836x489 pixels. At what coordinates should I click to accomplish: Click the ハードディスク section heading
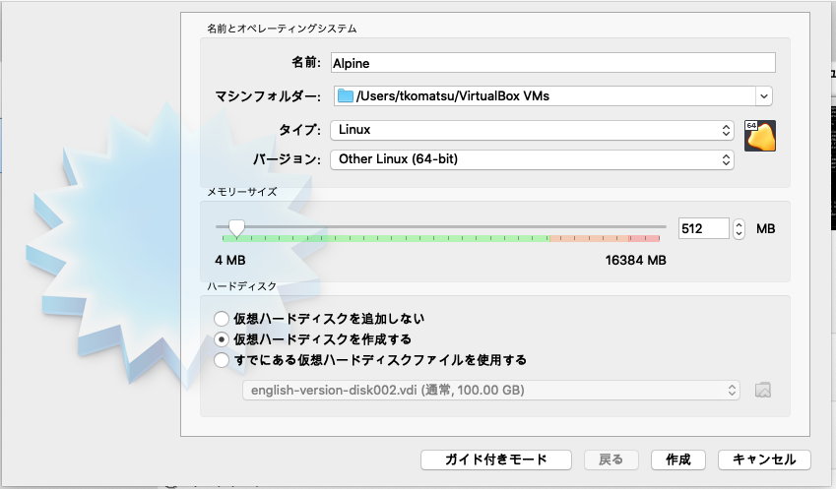(242, 286)
